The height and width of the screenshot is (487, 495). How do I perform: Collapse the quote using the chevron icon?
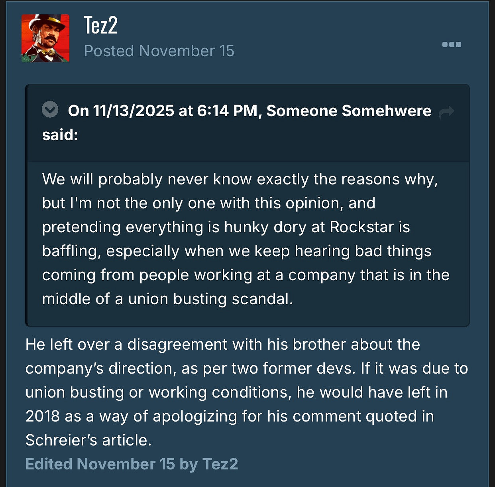pos(50,109)
